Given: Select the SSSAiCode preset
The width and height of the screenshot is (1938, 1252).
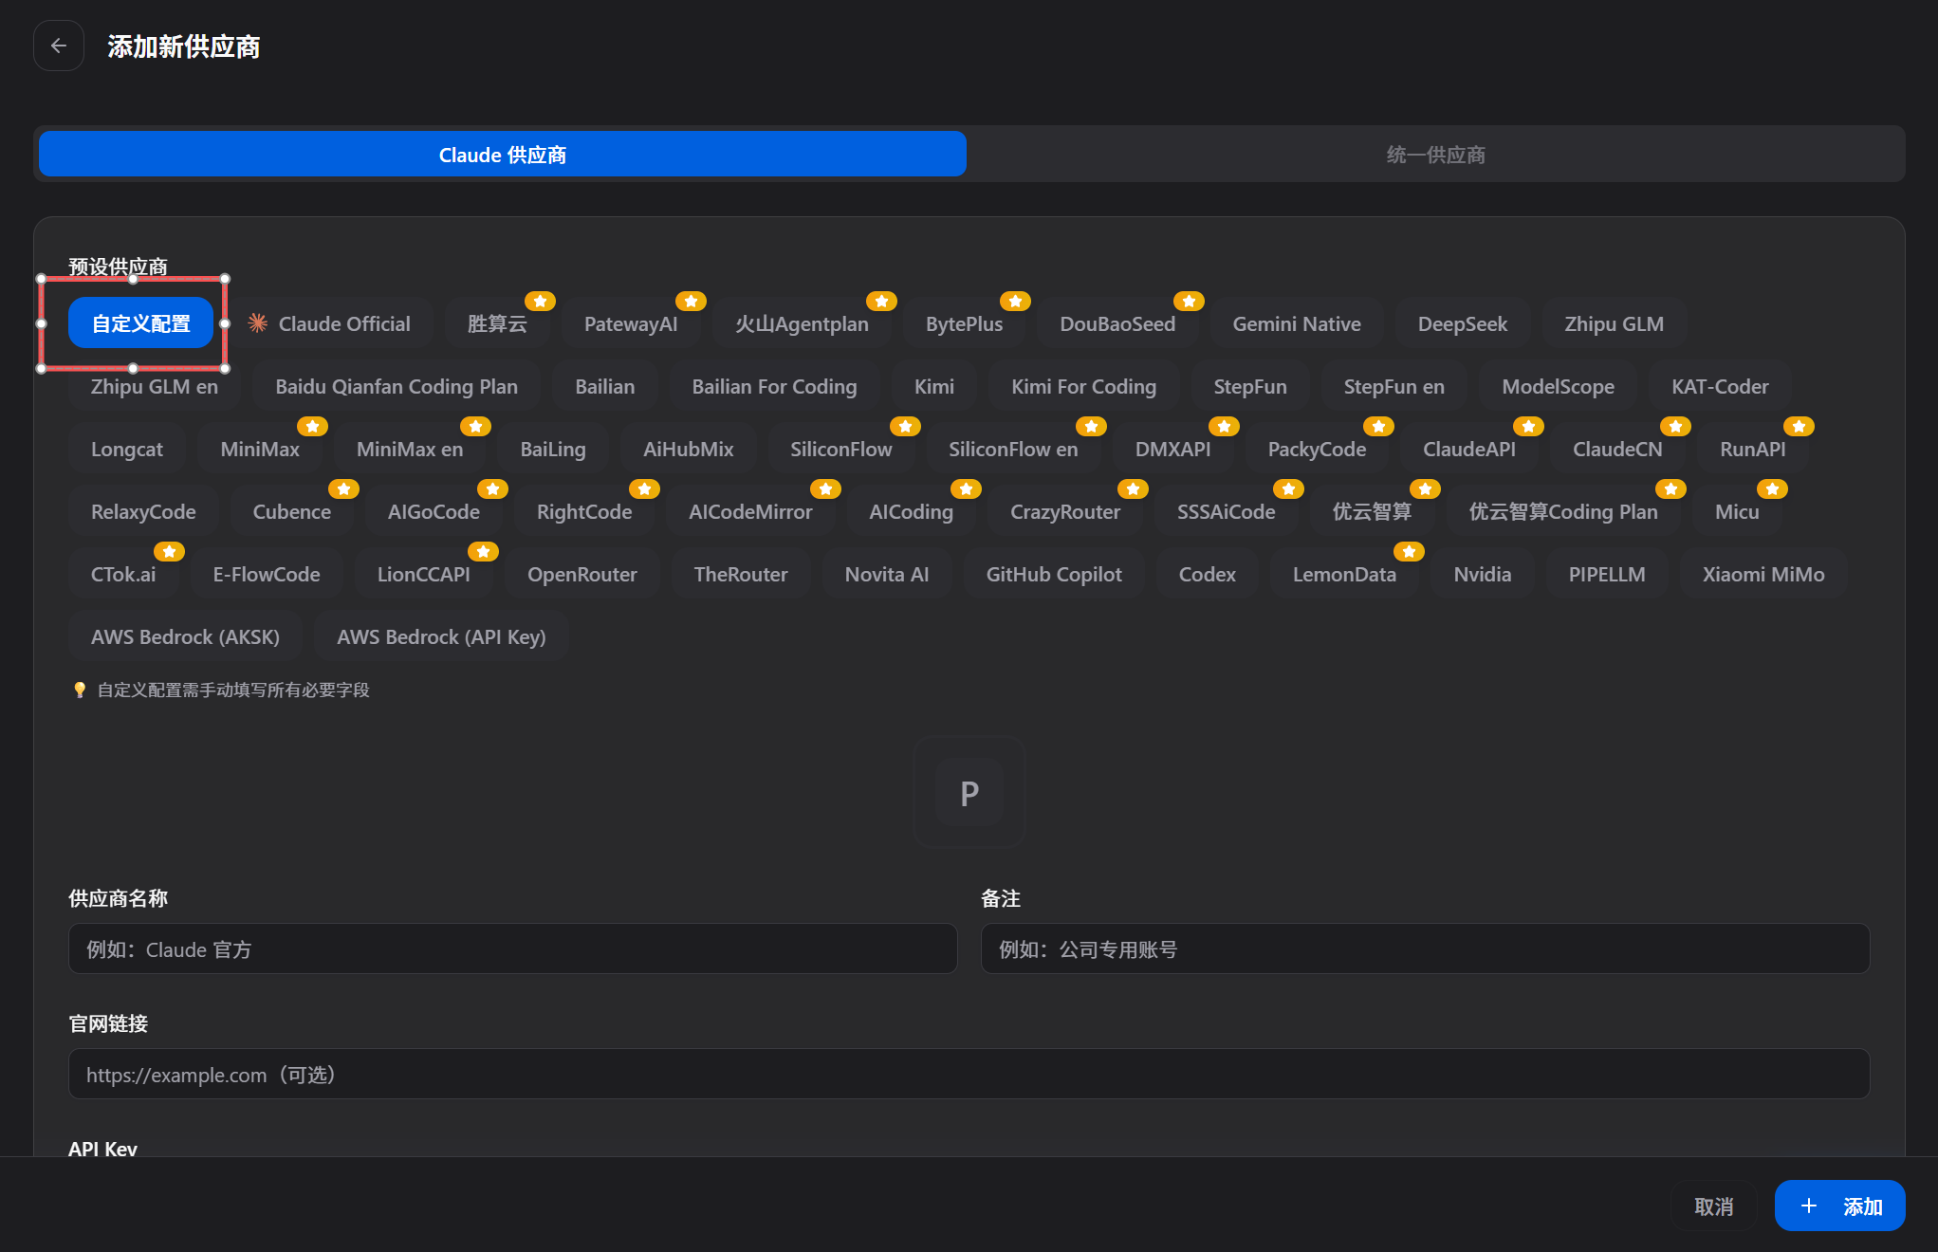Looking at the screenshot, I should [x=1227, y=511].
